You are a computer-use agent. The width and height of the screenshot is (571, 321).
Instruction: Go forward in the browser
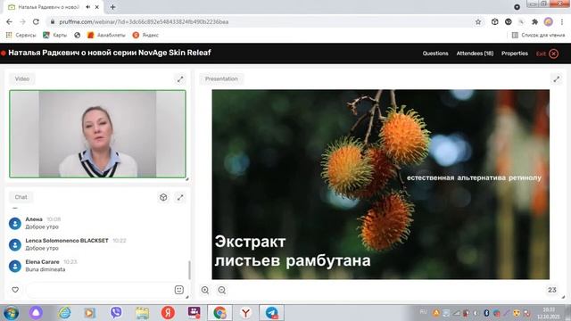coord(22,21)
